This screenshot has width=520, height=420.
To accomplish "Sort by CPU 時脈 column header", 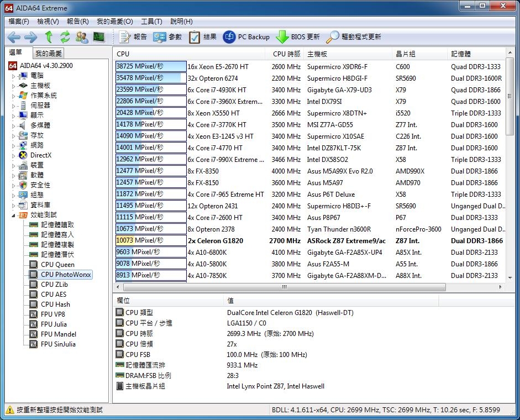I will 285,54.
